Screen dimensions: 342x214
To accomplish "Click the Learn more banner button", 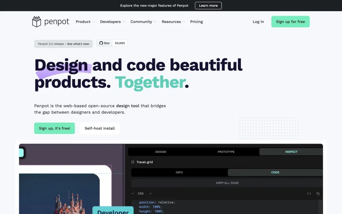I will [208, 5].
